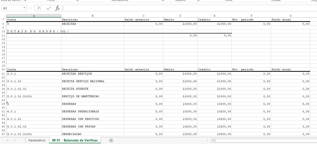
Task: Select the RECEITA SUDESTE cell
Action: (x=92, y=89)
